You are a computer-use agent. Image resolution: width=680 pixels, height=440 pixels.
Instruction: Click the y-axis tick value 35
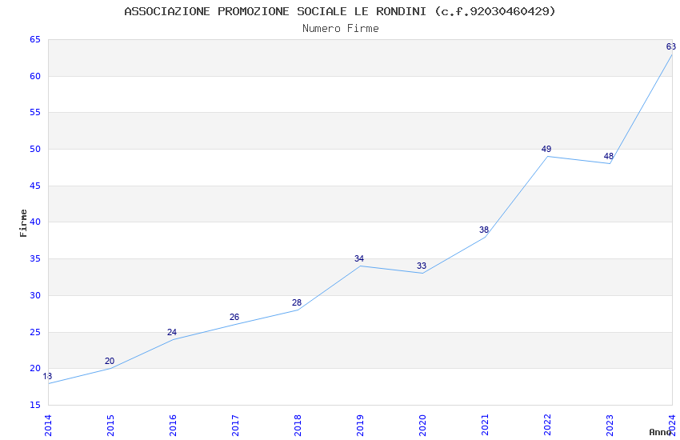(35, 258)
